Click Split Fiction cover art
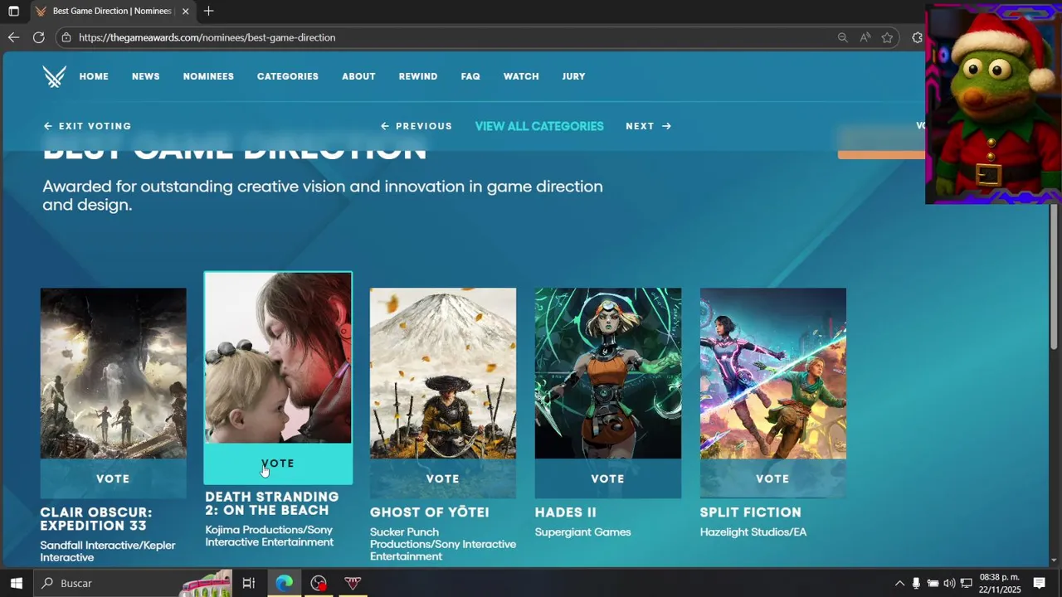This screenshot has height=597, width=1062. coord(773,373)
